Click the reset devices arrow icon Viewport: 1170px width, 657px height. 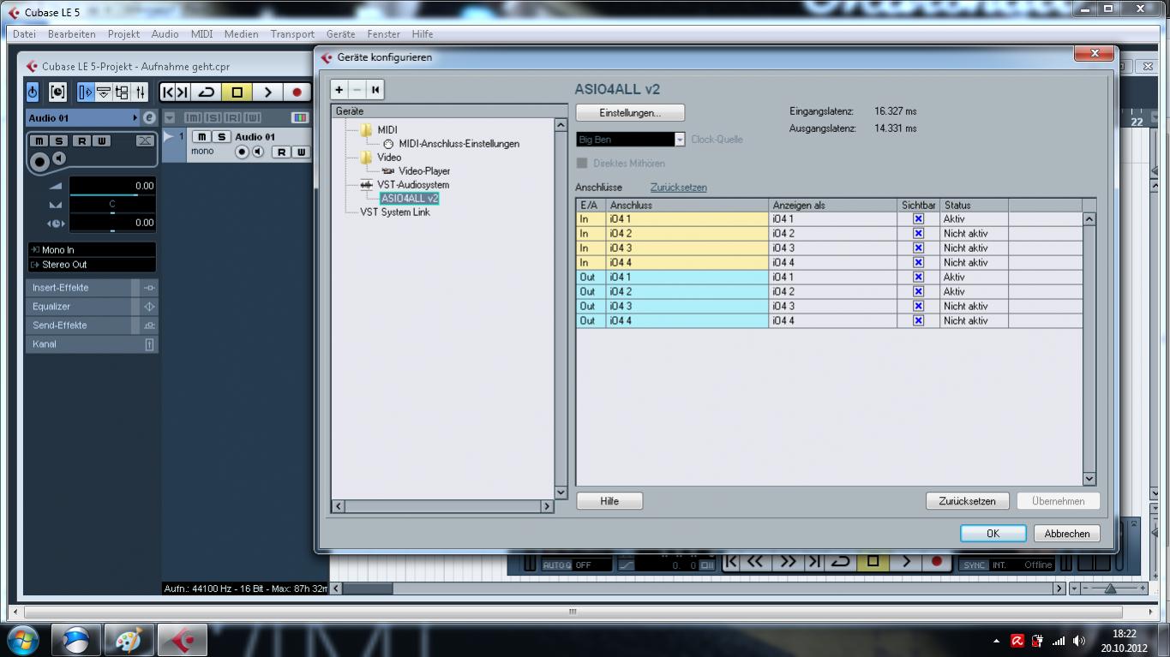tap(375, 89)
